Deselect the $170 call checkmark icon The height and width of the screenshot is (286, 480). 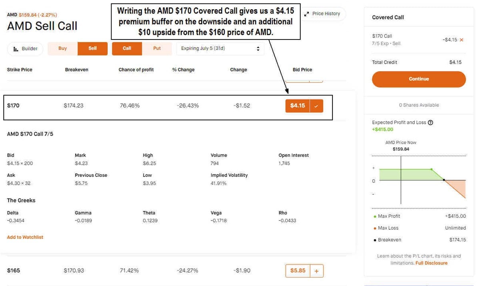pyautogui.click(x=316, y=106)
